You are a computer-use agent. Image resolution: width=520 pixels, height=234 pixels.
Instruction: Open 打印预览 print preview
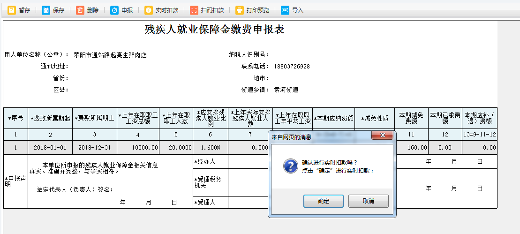point(240,10)
